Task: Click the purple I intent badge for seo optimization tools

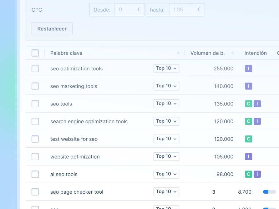Action: 248,69
